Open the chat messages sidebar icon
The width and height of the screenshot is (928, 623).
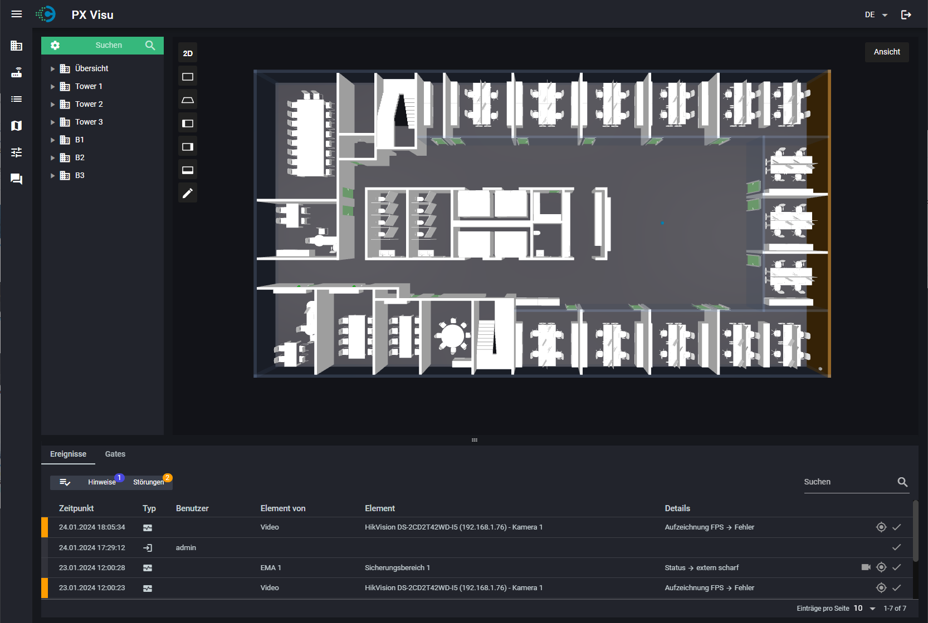(17, 179)
